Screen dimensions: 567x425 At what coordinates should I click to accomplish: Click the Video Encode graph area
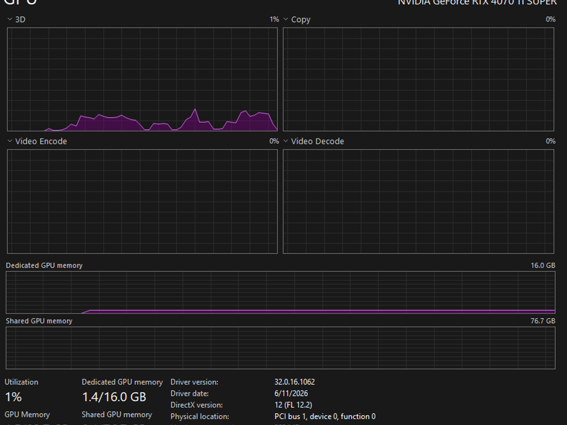click(142, 201)
